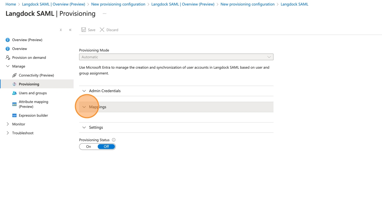382x213 pixels.
Task: Click the Provisioning sidebar icon
Action: coord(14,84)
